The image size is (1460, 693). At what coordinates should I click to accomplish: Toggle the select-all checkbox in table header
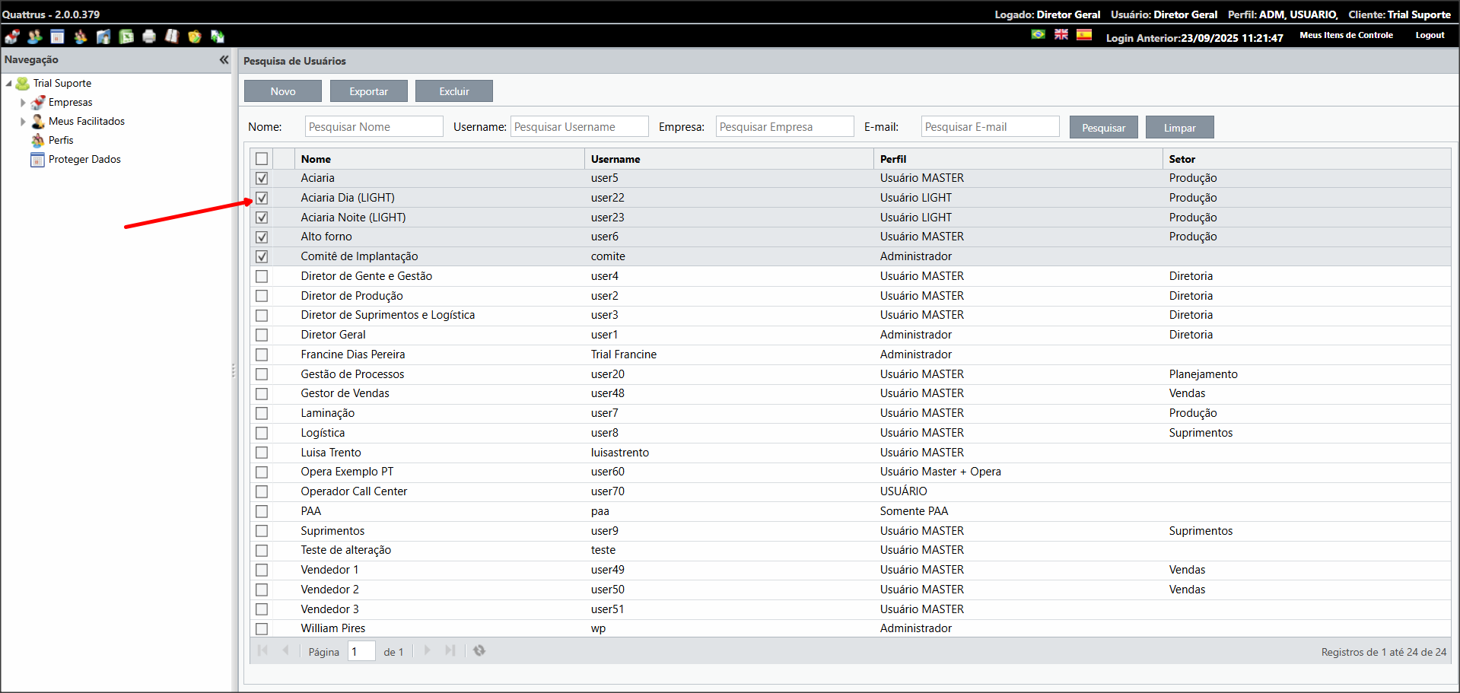(262, 159)
